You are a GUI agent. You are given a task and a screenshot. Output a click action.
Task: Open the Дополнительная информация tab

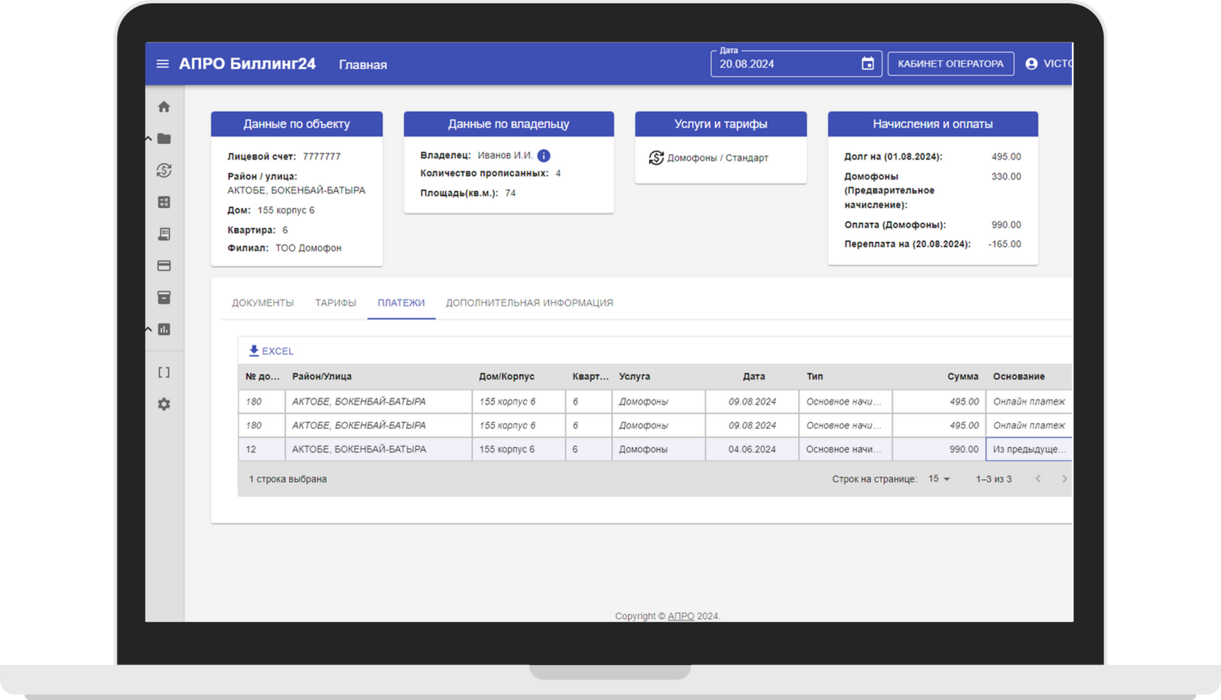point(529,303)
